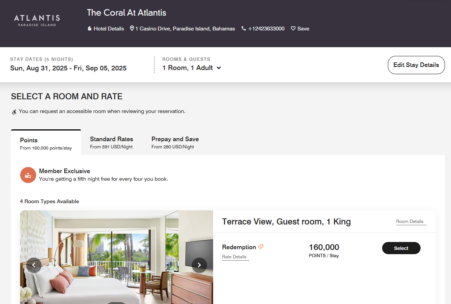The image size is (451, 304).
Task: Advance the room photo carousel forward
Action: pos(199,265)
